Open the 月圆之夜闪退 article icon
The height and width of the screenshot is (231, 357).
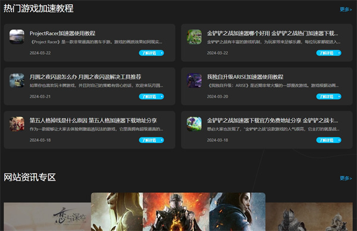(17, 80)
